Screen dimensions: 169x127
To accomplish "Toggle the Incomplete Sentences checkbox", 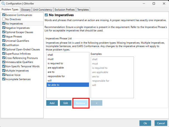I will coord(4,79).
